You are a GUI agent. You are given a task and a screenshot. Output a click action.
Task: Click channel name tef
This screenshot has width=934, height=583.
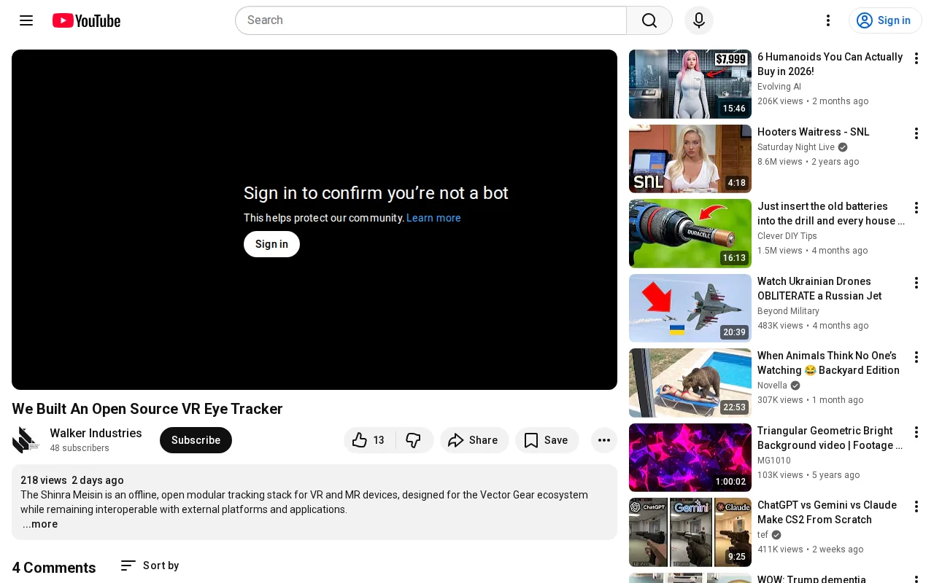tap(763, 535)
